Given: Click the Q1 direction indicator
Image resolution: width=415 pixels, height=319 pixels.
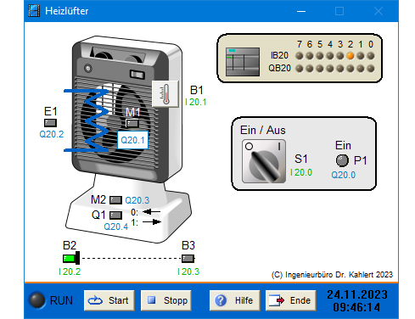Looking at the screenshot, I should point(115,215).
